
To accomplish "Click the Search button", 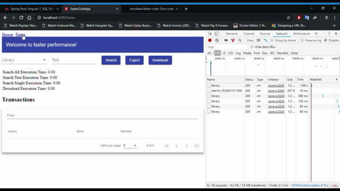I will click(x=111, y=60).
